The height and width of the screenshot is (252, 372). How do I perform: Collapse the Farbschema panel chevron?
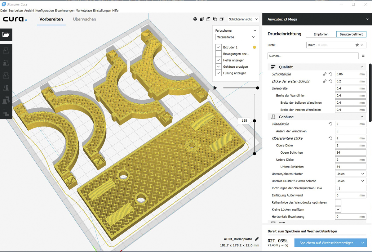pyautogui.click(x=255, y=31)
